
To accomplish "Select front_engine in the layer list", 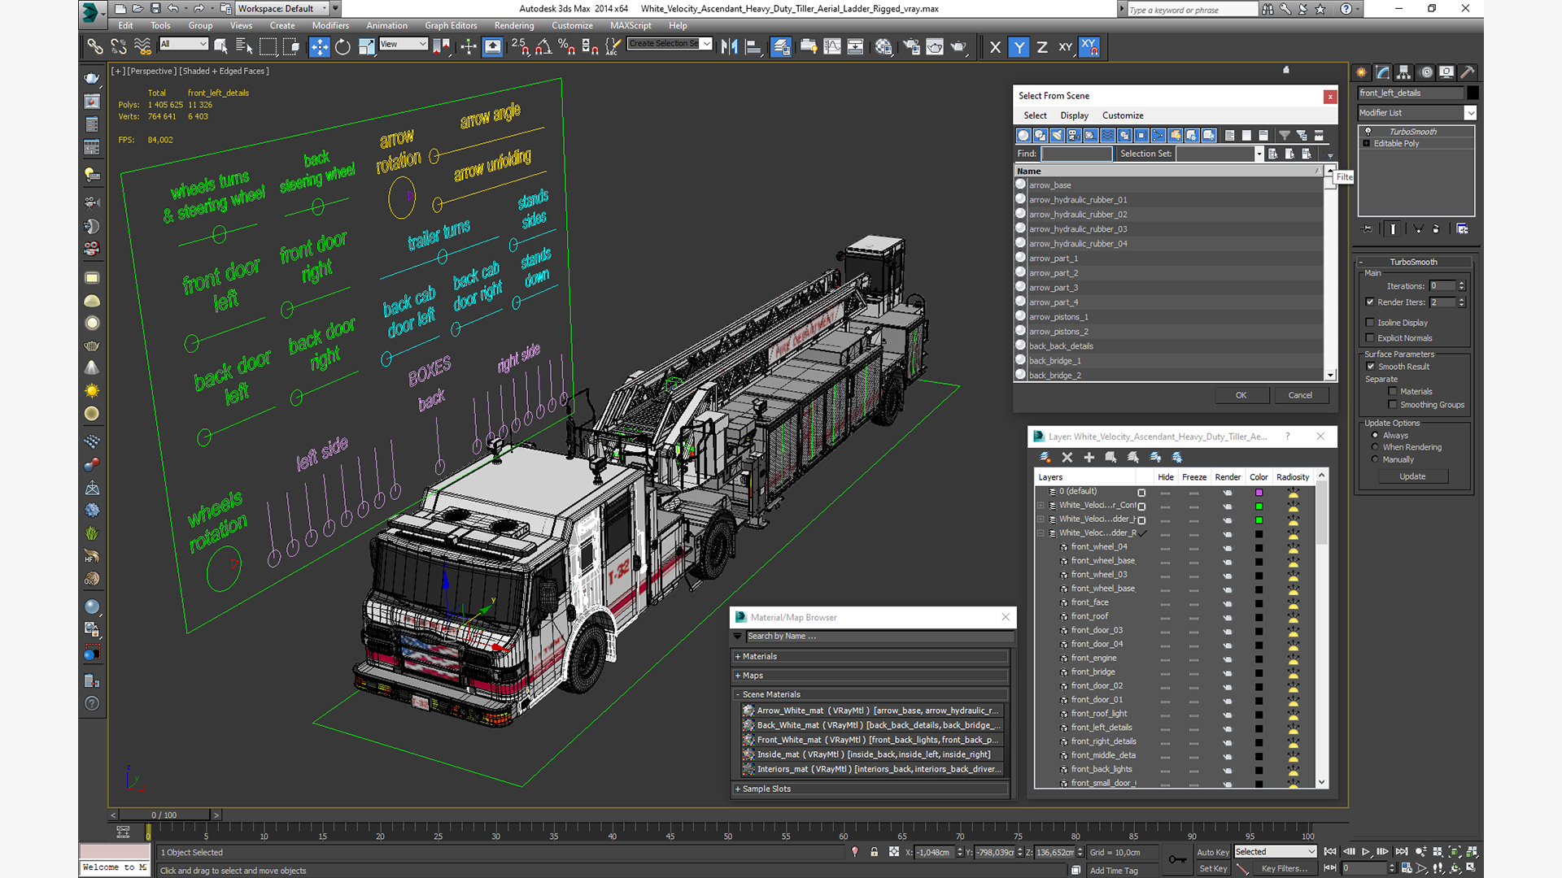I will 1093,658.
